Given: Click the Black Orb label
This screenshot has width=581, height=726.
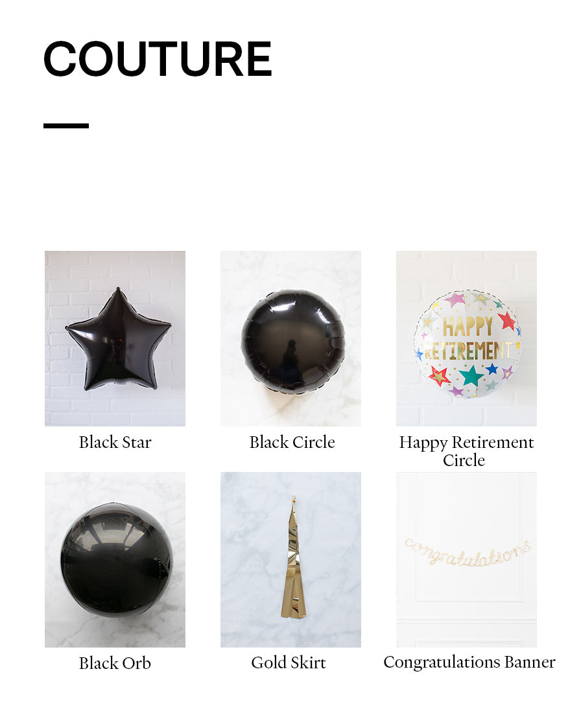Looking at the screenshot, I should 115,663.
